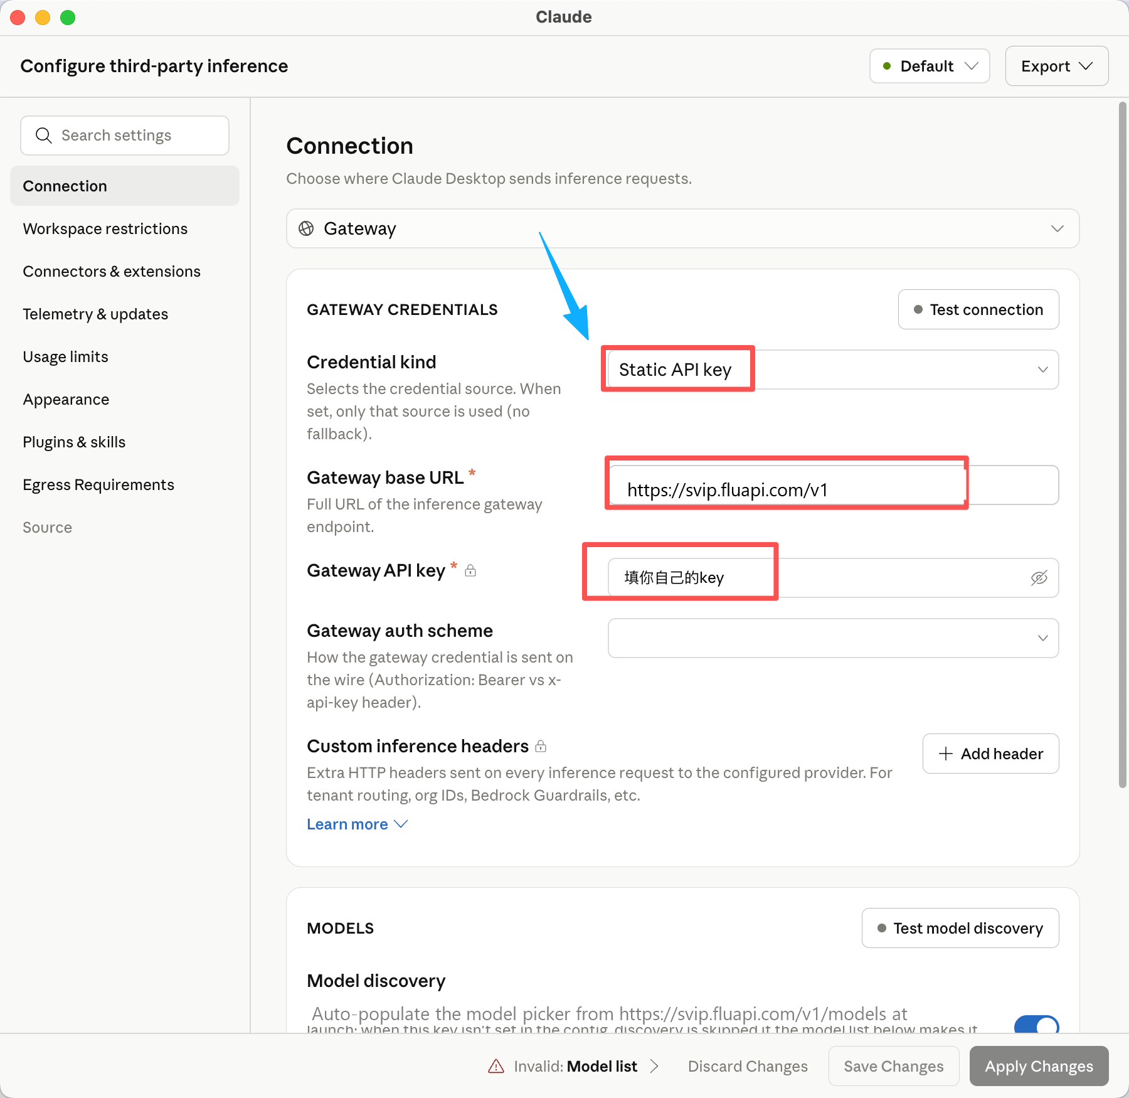Click the Test connection button
Image resolution: width=1129 pixels, height=1098 pixels.
(978, 309)
